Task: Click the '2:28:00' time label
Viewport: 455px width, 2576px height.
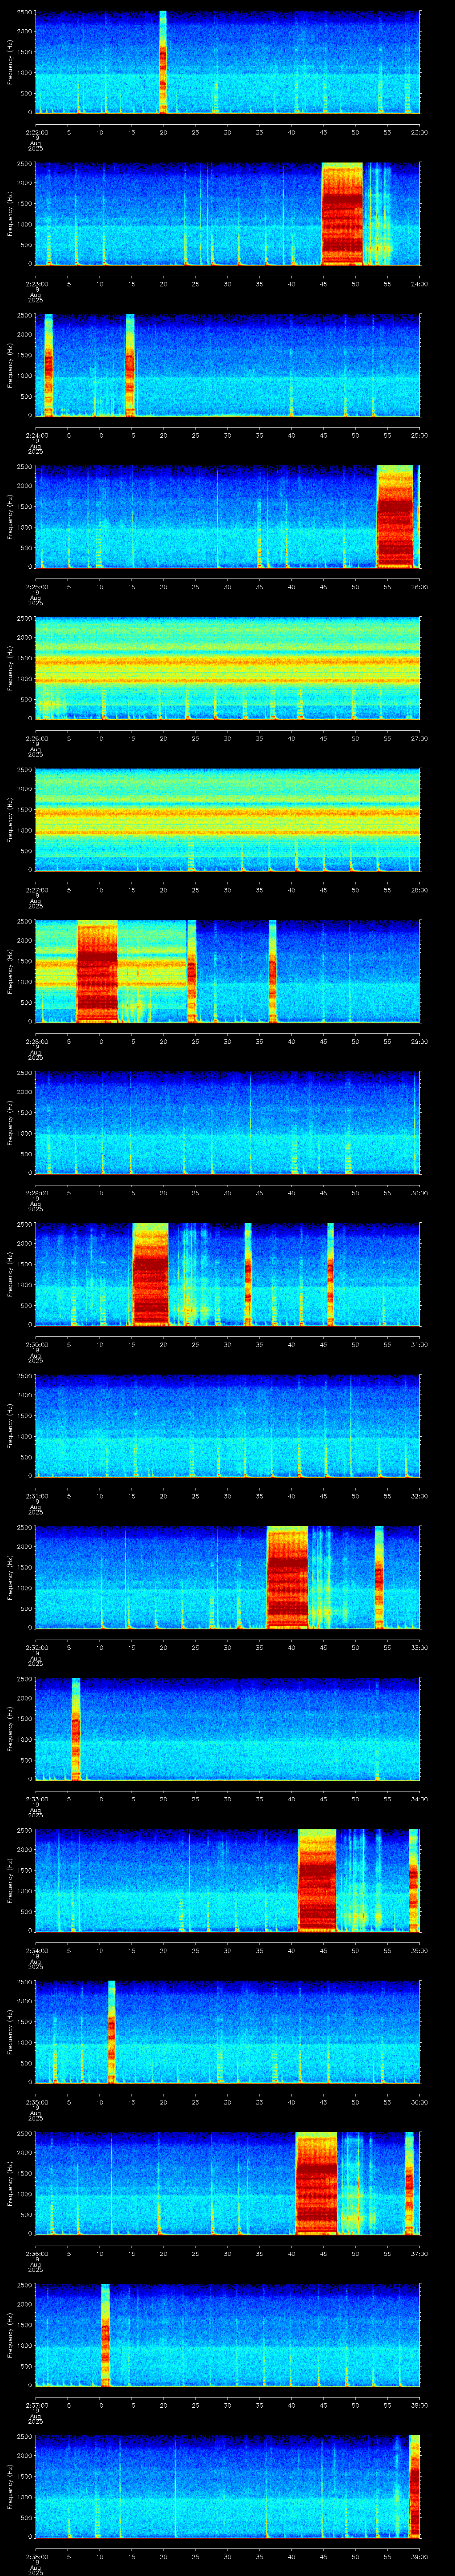Action: tap(36, 1041)
